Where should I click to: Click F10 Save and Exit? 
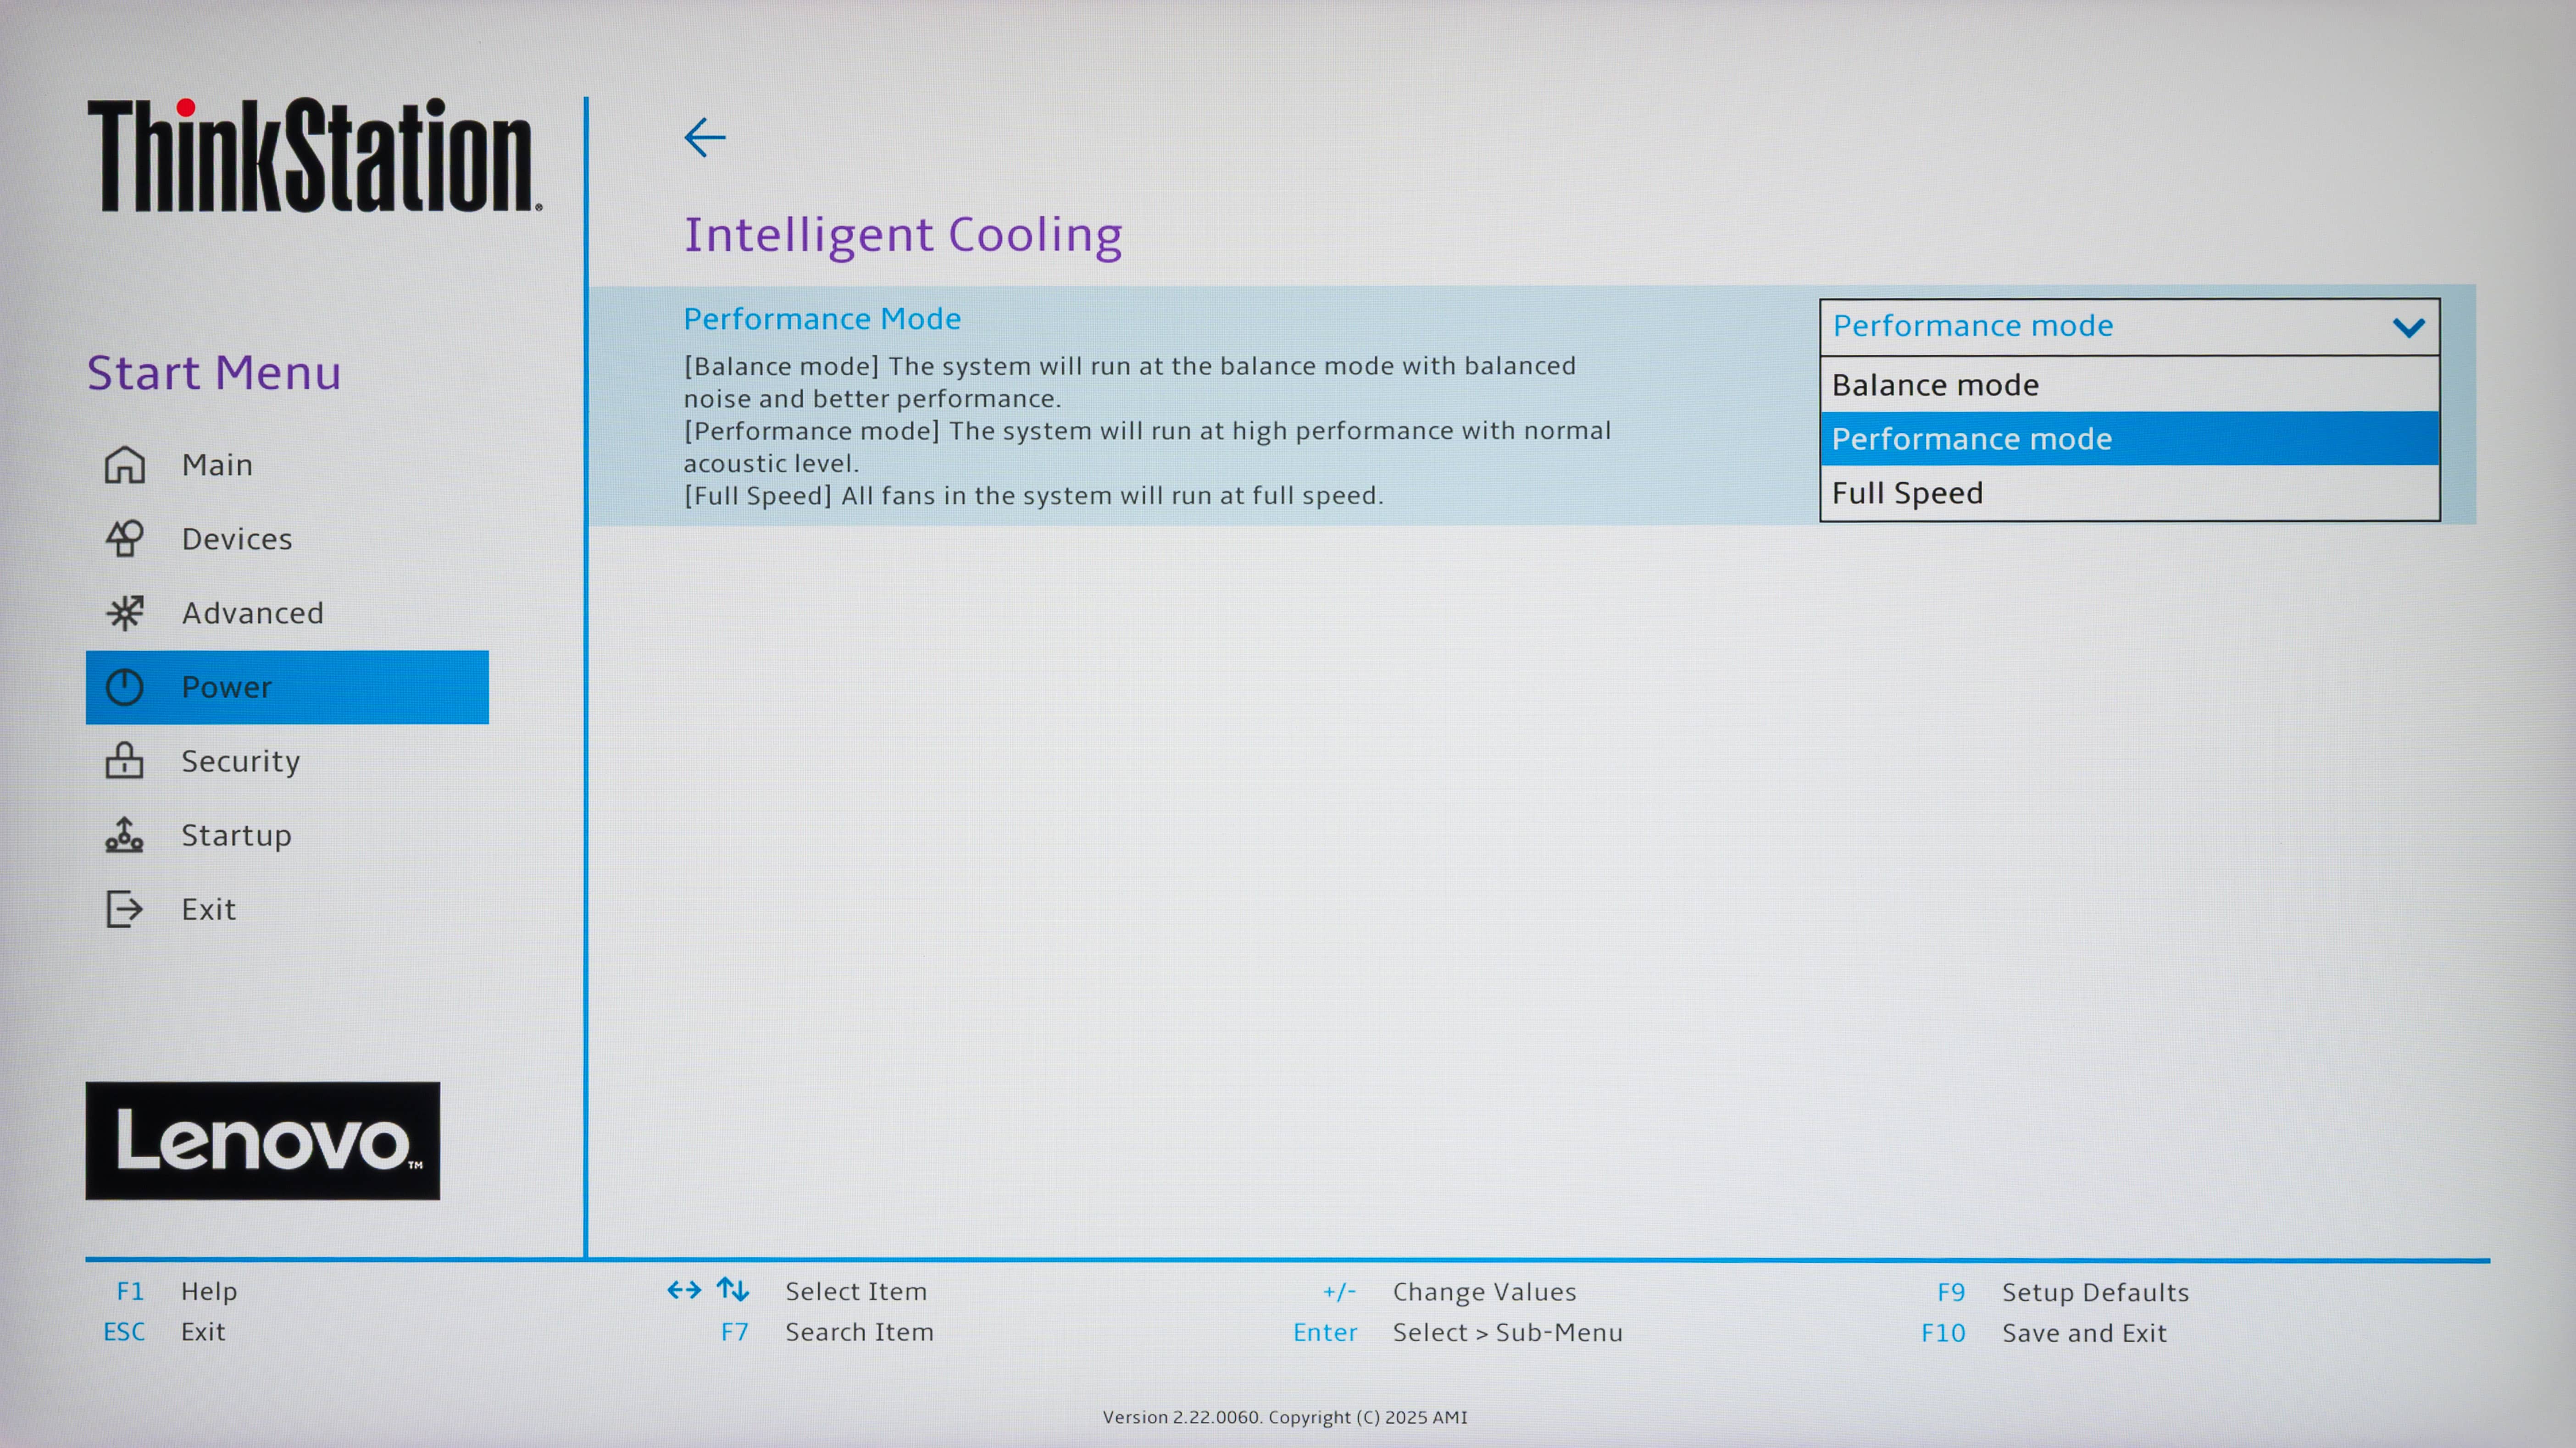point(2083,1332)
